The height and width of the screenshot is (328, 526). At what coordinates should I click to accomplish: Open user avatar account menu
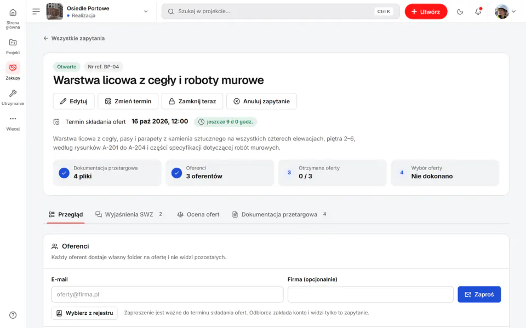(x=505, y=11)
